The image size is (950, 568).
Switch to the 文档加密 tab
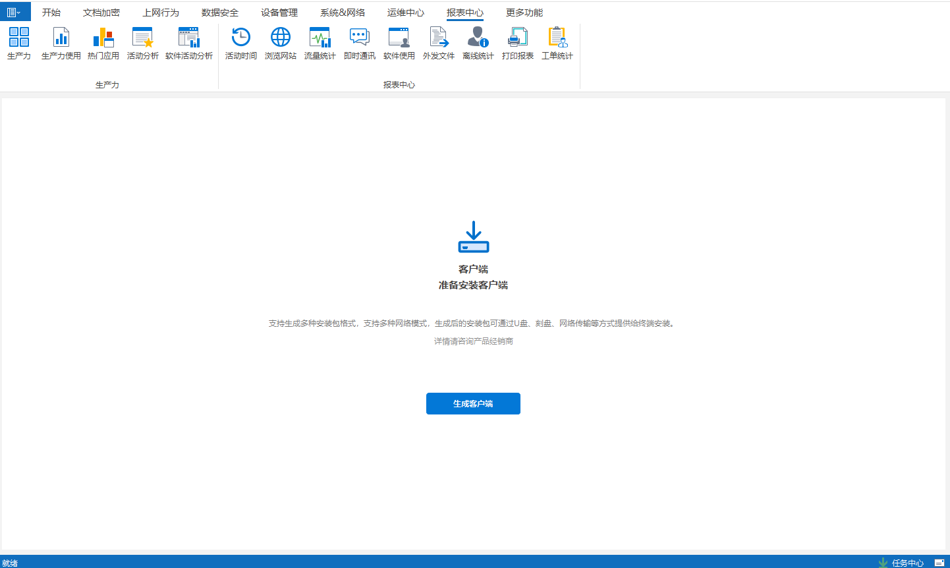point(101,13)
